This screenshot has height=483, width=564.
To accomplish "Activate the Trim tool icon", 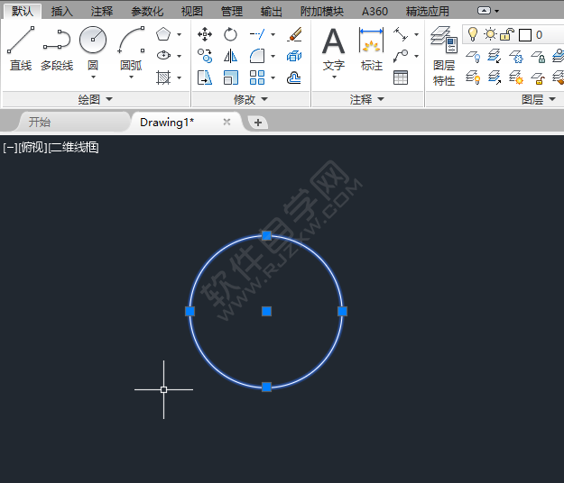I will (257, 34).
